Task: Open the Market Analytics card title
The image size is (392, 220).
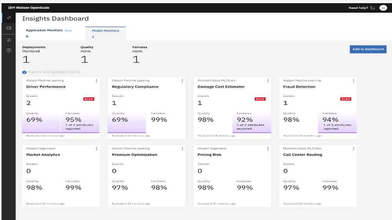Action: [43, 155]
